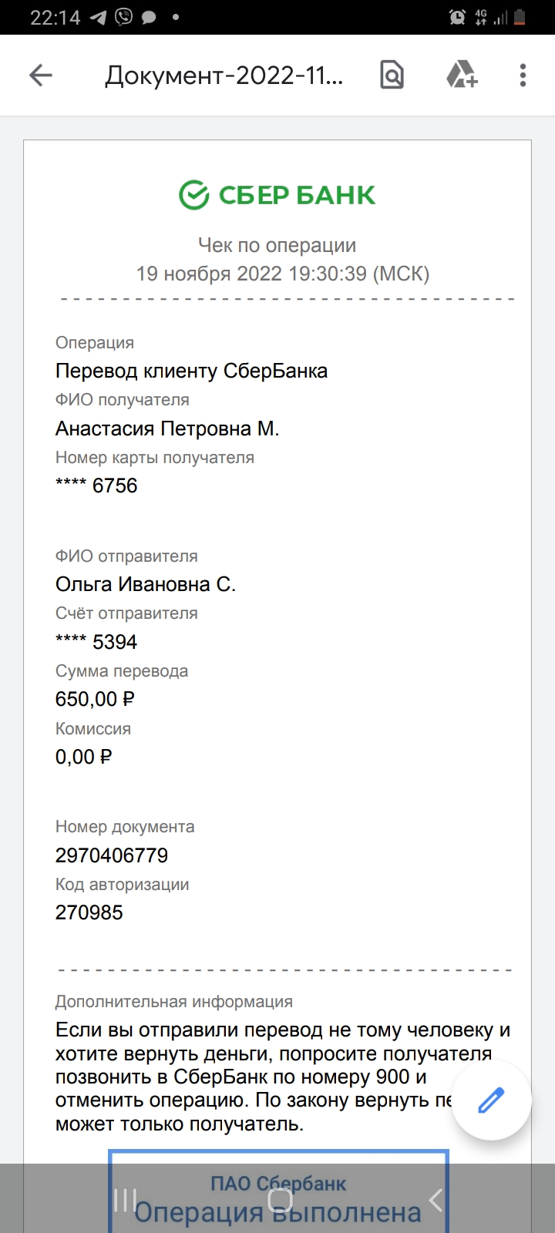Viewport: 555px width, 1233px height.
Task: Open the three-dot overflow menu
Action: click(523, 75)
